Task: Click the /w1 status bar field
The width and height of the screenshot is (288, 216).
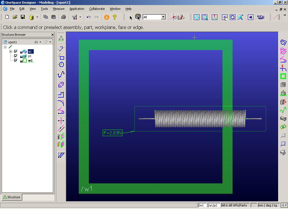Action: [202, 205]
